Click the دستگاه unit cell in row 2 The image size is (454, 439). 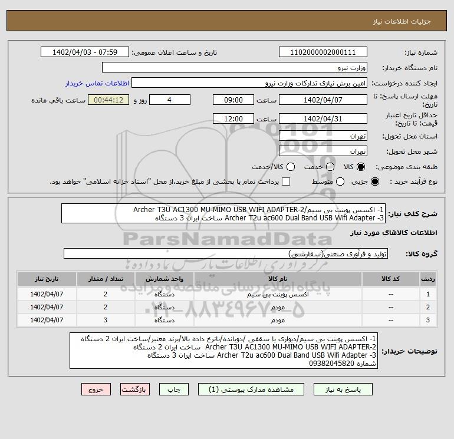[x=164, y=307]
